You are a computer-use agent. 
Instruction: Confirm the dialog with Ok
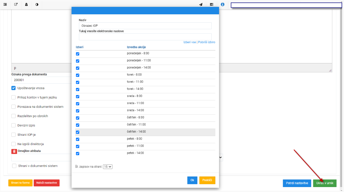[x=192, y=180]
